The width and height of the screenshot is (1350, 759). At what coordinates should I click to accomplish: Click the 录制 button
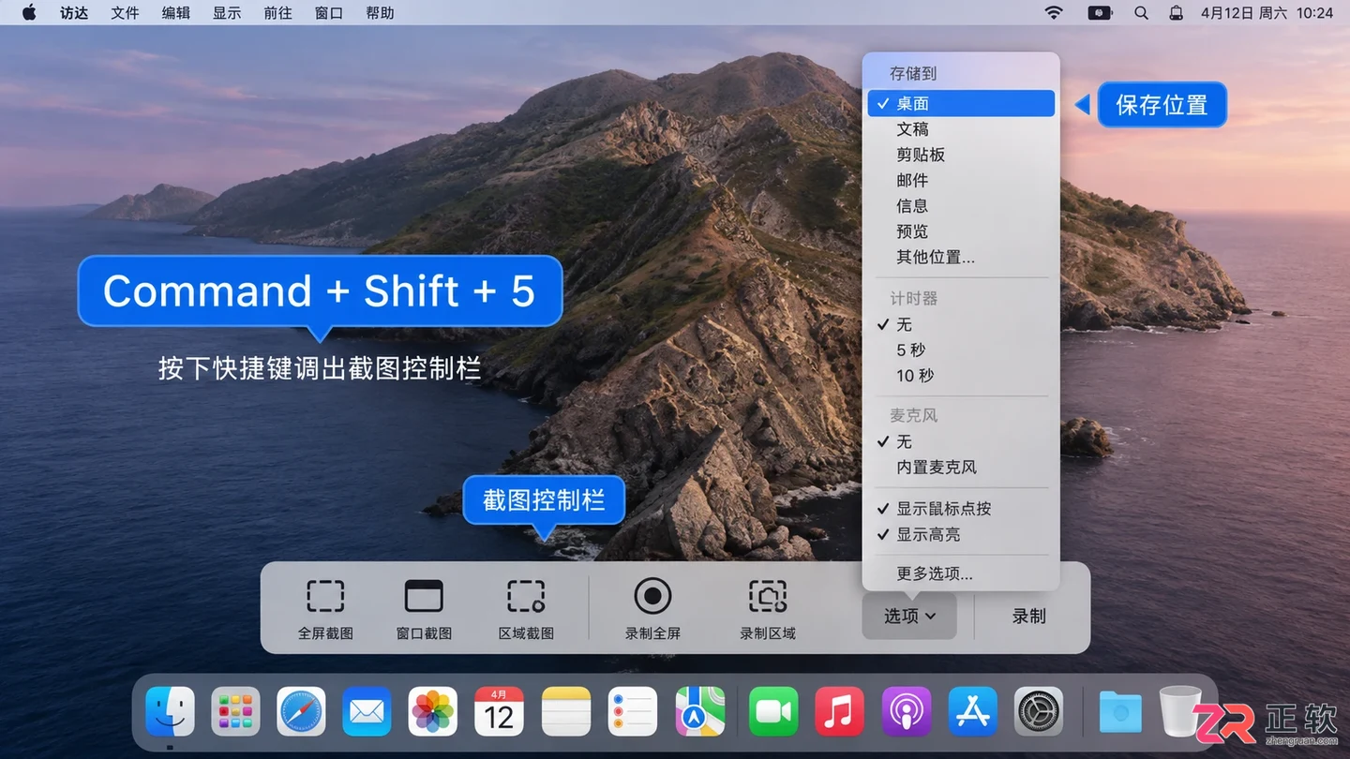pos(1028,616)
